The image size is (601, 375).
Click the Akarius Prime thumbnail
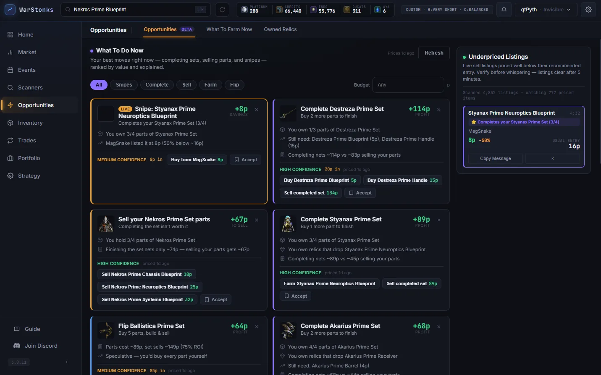coord(288,330)
